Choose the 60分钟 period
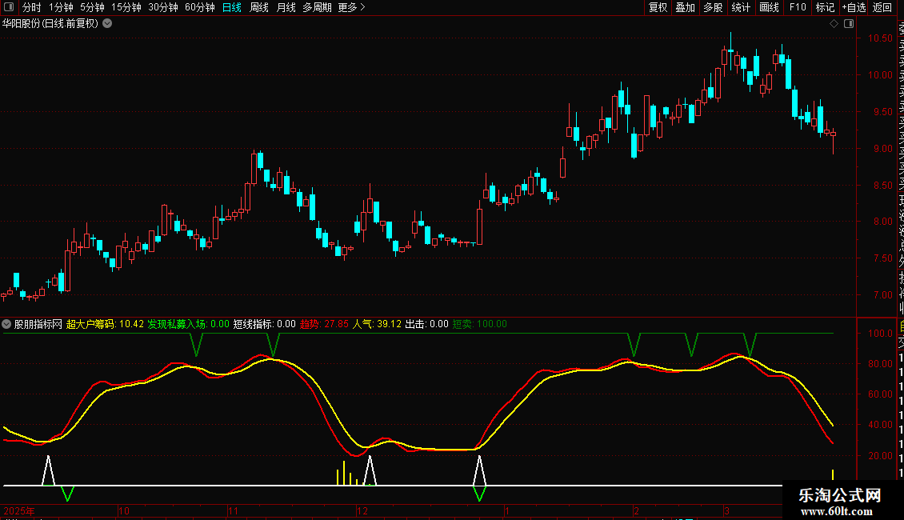Screen dimensions: 904x520 click(x=200, y=7)
